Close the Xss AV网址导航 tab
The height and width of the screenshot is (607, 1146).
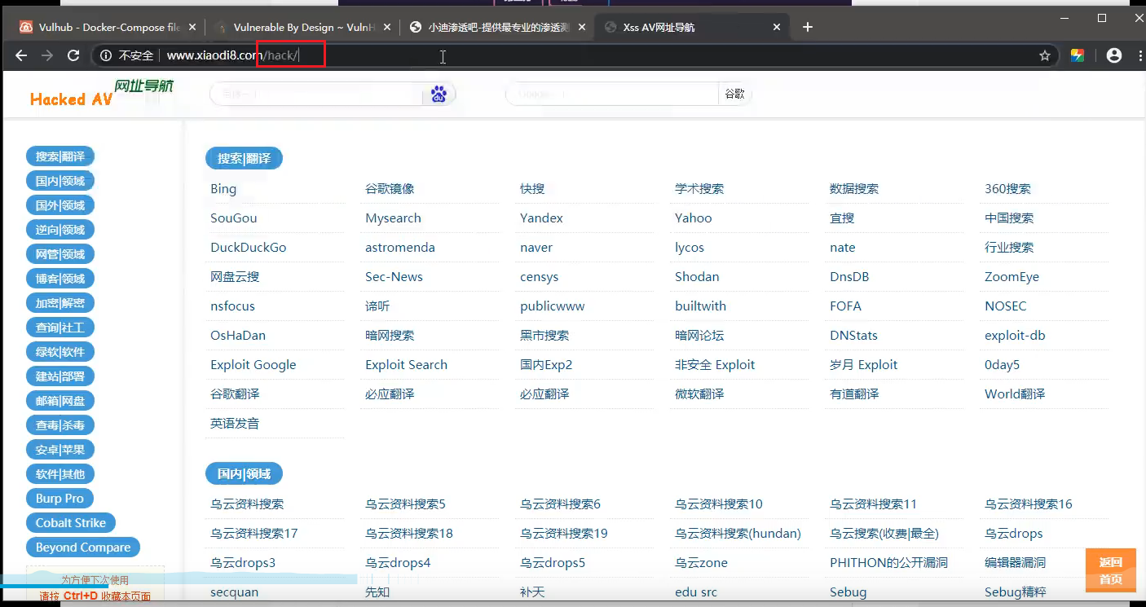coord(777,27)
